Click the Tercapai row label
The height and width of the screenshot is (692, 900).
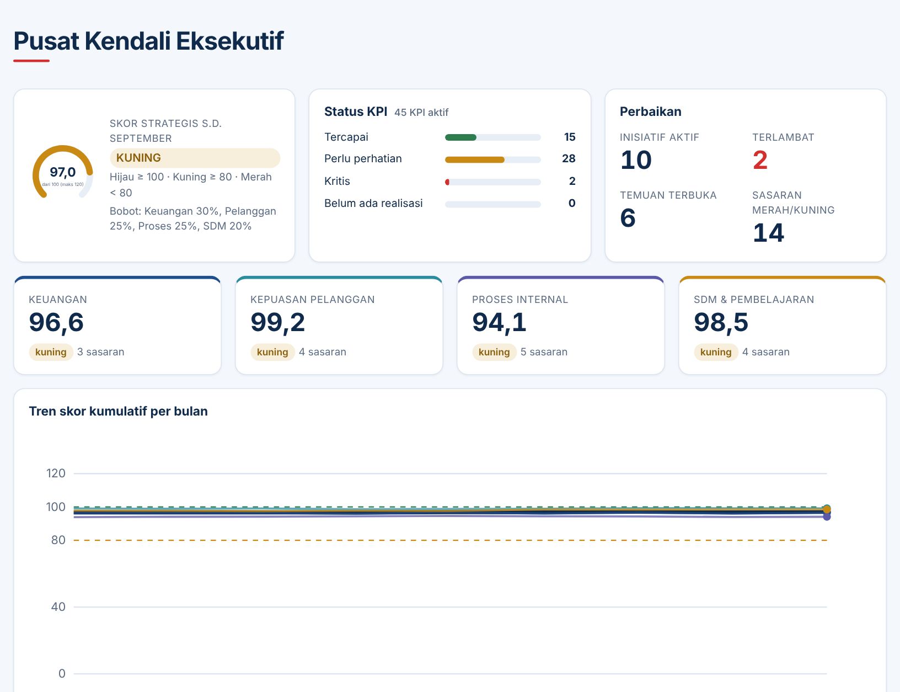(x=346, y=137)
